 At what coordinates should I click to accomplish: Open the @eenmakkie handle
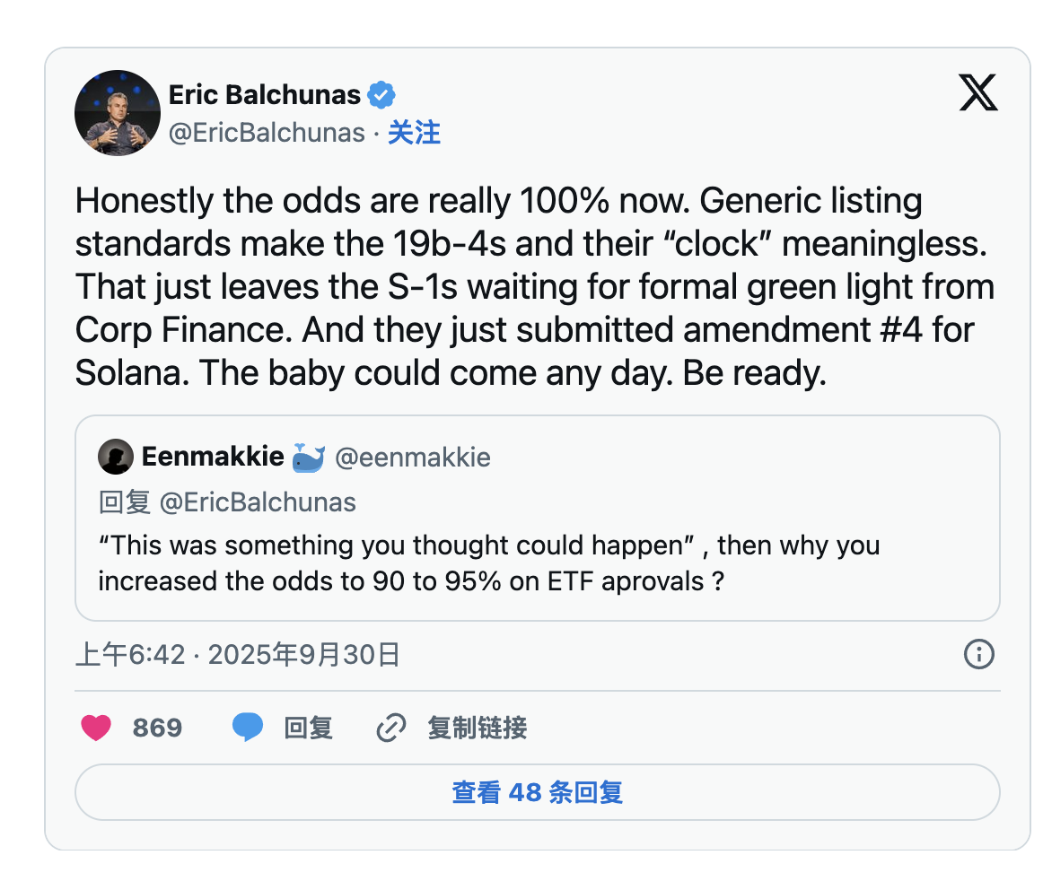412,458
